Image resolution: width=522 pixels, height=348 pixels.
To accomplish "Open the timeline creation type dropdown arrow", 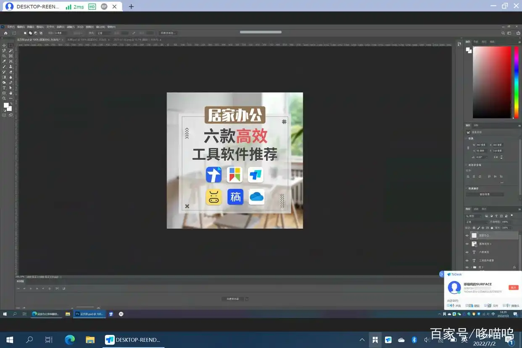I will tap(247, 299).
